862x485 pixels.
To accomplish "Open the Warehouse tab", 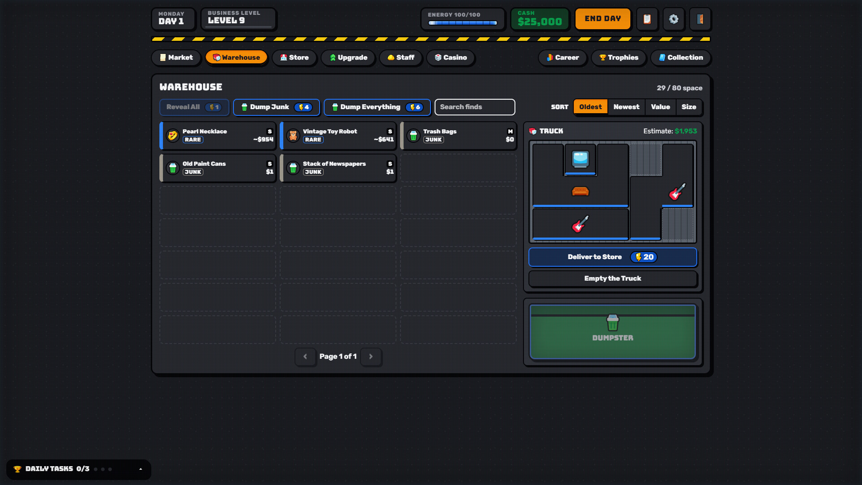I will click(x=236, y=57).
